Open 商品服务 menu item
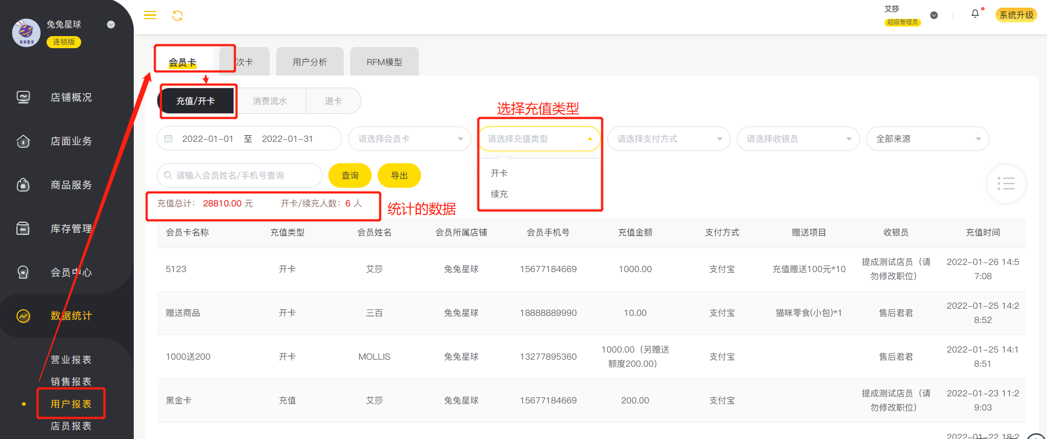Viewport: 1047px width, 439px height. click(x=71, y=185)
